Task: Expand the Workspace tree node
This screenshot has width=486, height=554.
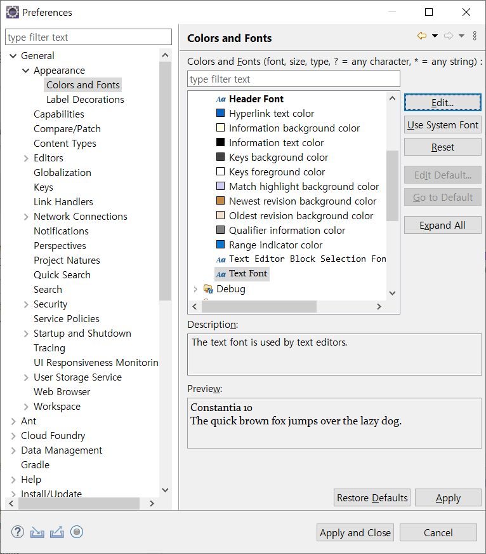Action: (26, 407)
